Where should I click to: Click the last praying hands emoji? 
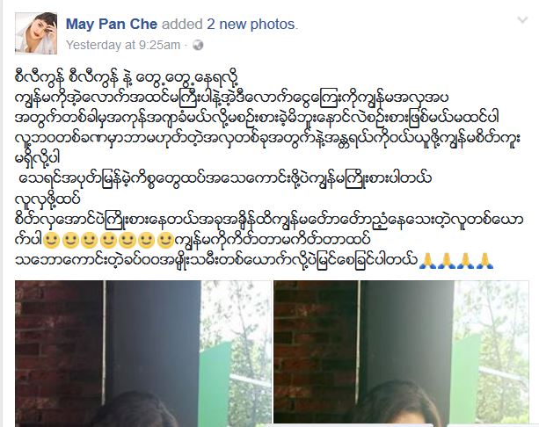(485, 260)
